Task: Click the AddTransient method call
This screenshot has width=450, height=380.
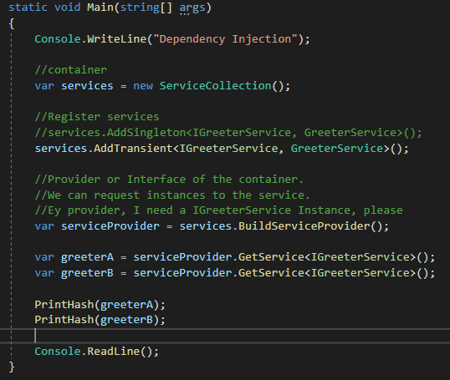Action: pyautogui.click(x=133, y=148)
